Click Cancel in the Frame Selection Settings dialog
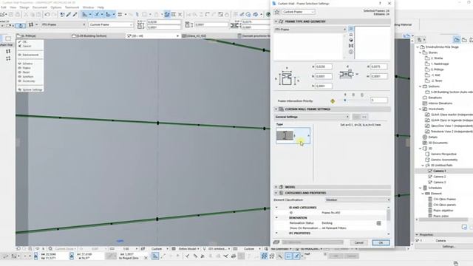 [x=358, y=242]
